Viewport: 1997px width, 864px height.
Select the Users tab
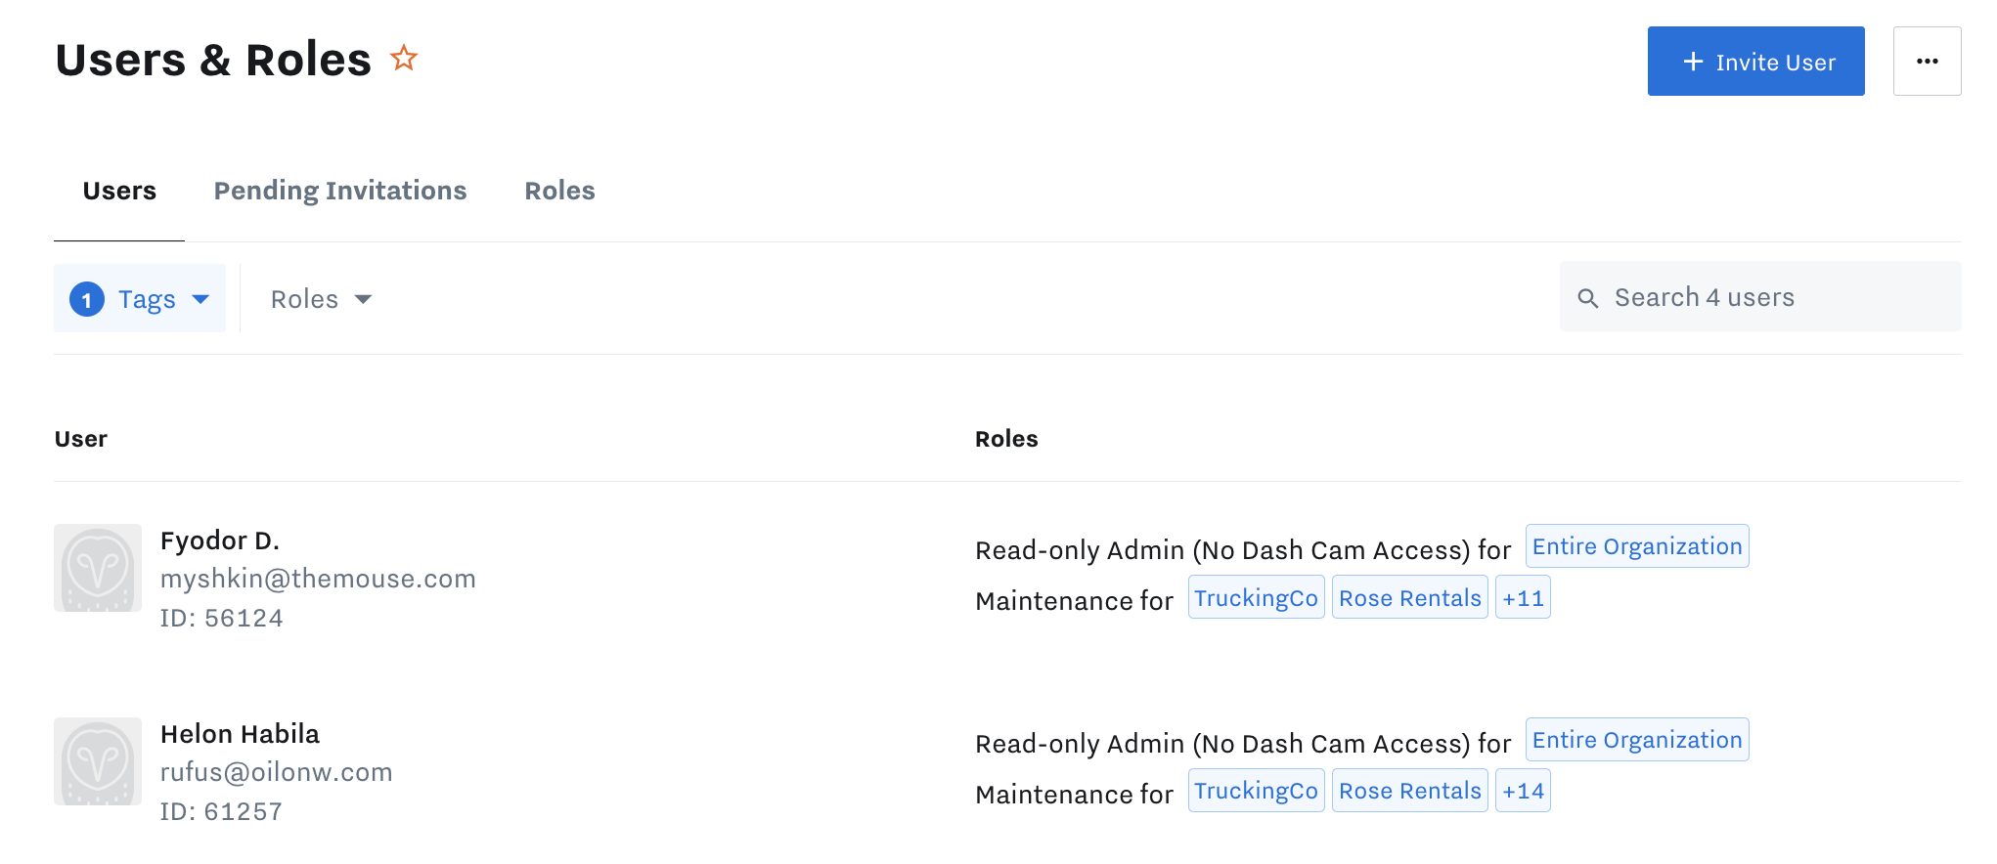119,191
